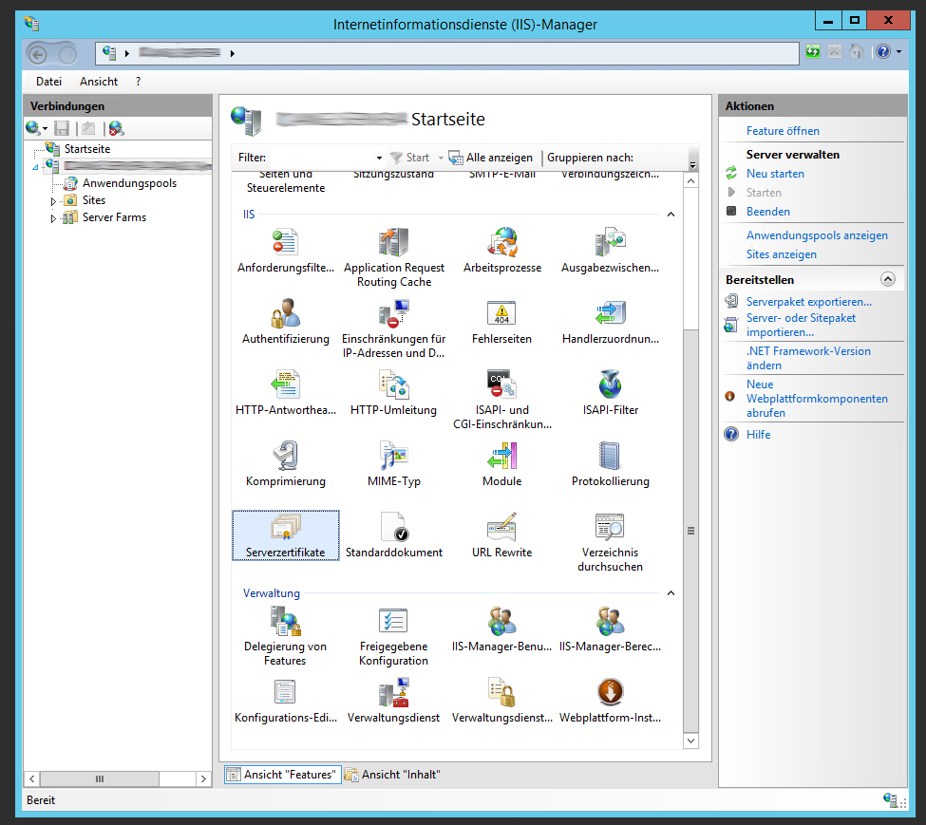Expand the Sites tree node
Screen dimensions: 926x825
pos(53,201)
